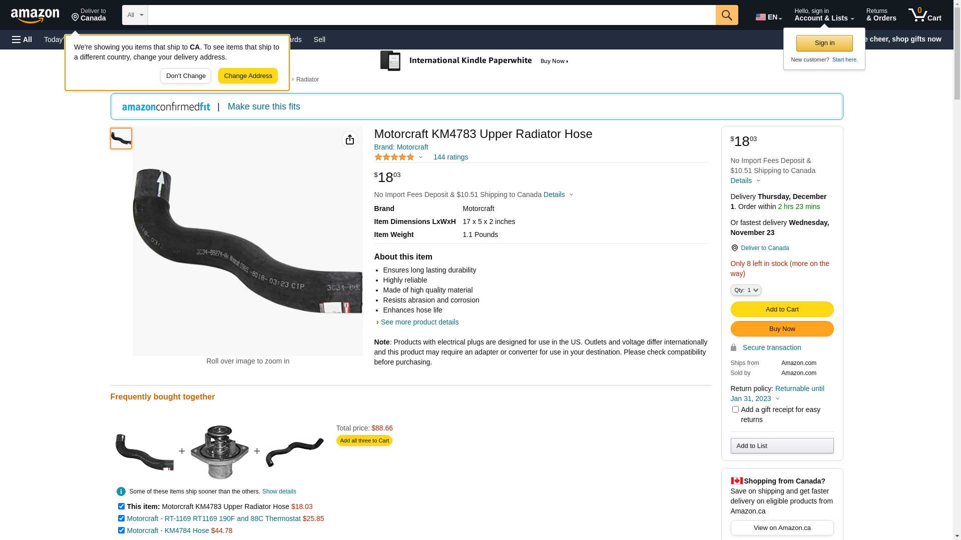This screenshot has width=961, height=540.
Task: Open the Qty quantity dropdown
Action: click(745, 290)
